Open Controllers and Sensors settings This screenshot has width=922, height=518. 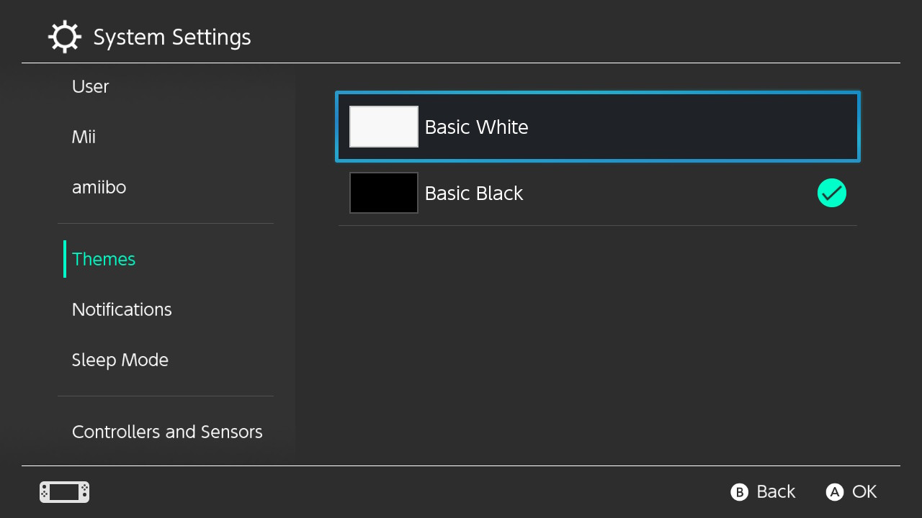pyautogui.click(x=167, y=432)
